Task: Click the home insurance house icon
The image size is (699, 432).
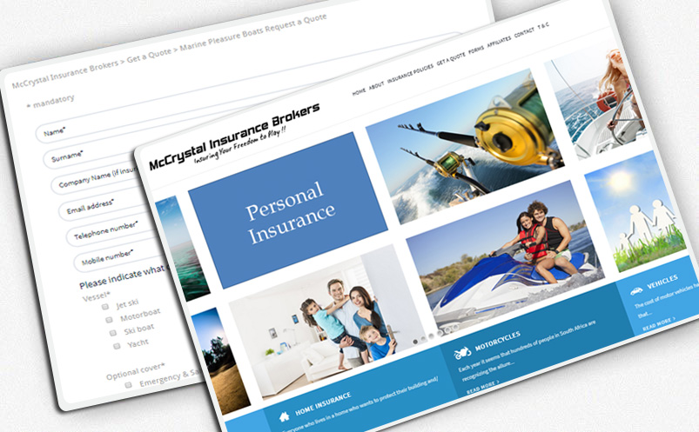Action: click(x=284, y=417)
